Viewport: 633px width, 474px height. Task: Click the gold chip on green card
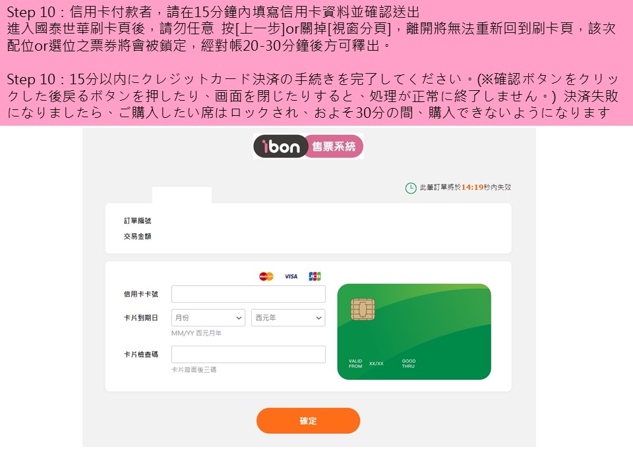coord(363,309)
